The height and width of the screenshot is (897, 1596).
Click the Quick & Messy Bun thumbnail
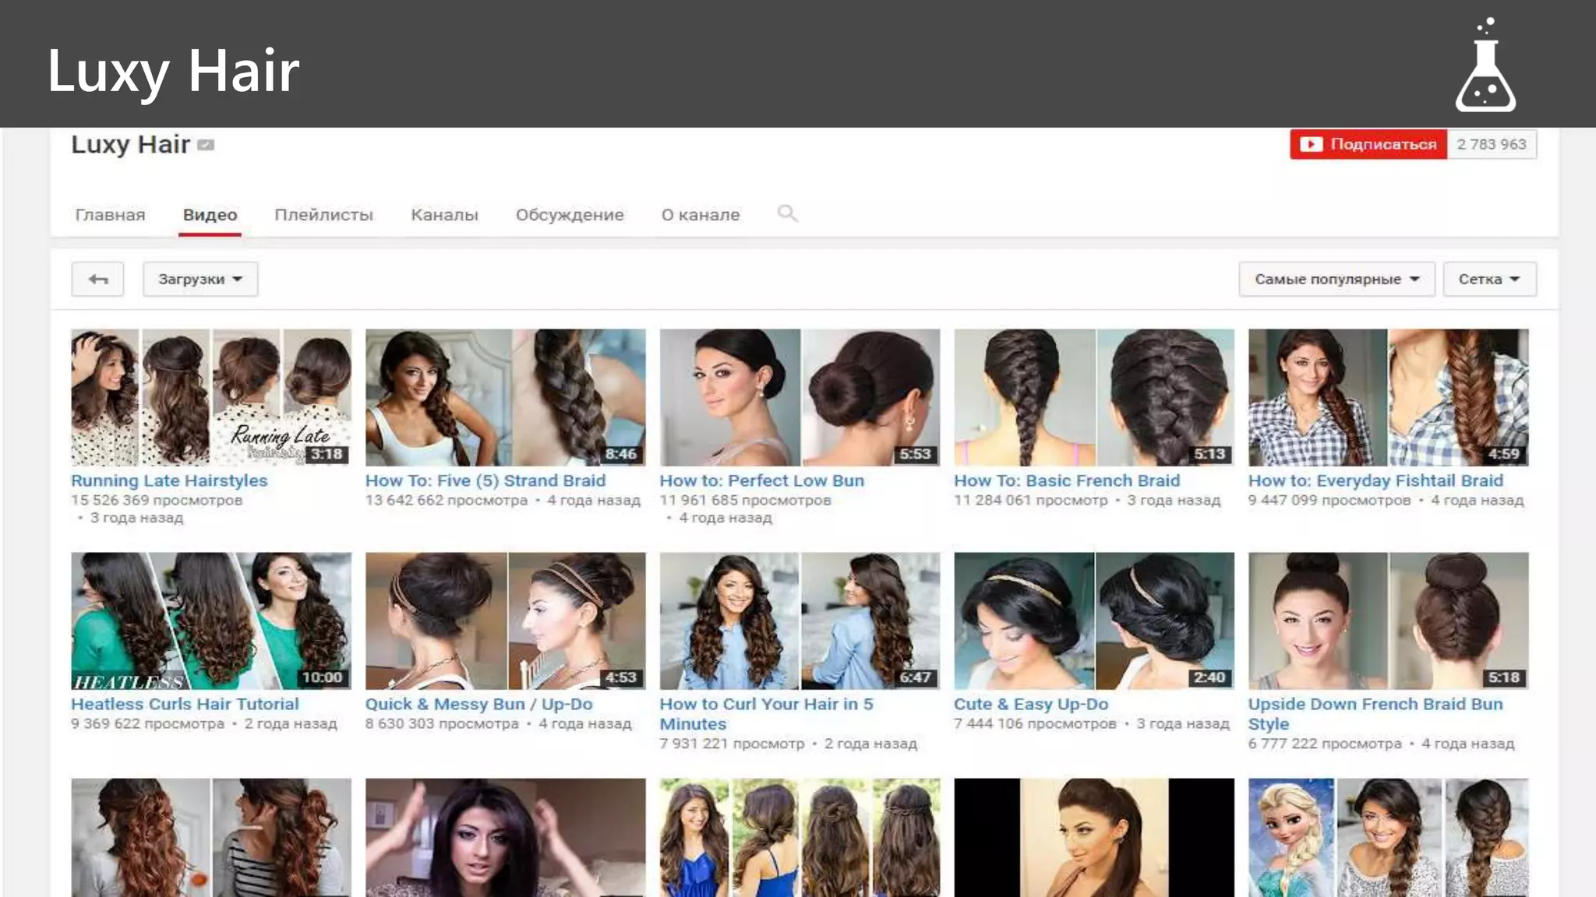505,621
